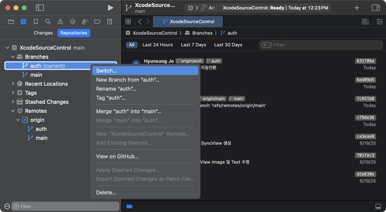
Task: Open the Breakpoint navigator icon
Action: pos(97,21)
